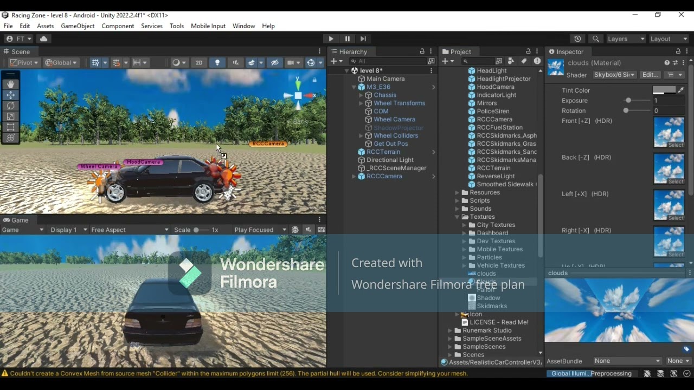This screenshot has height=390, width=694.
Task: Open Scene draw mode shading dropdown
Action: (179, 63)
